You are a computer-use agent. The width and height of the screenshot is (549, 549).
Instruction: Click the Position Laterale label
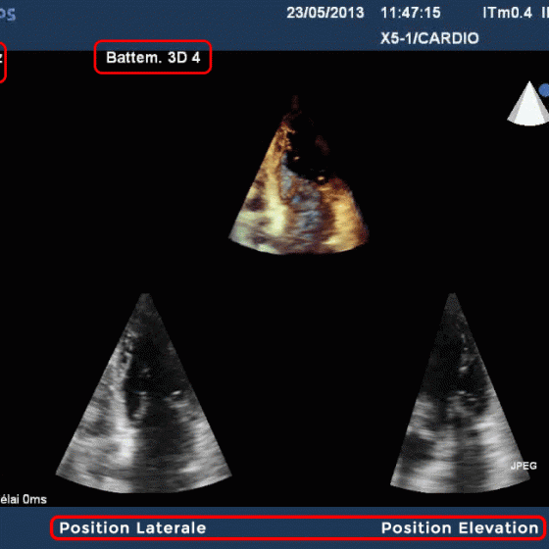point(132,528)
